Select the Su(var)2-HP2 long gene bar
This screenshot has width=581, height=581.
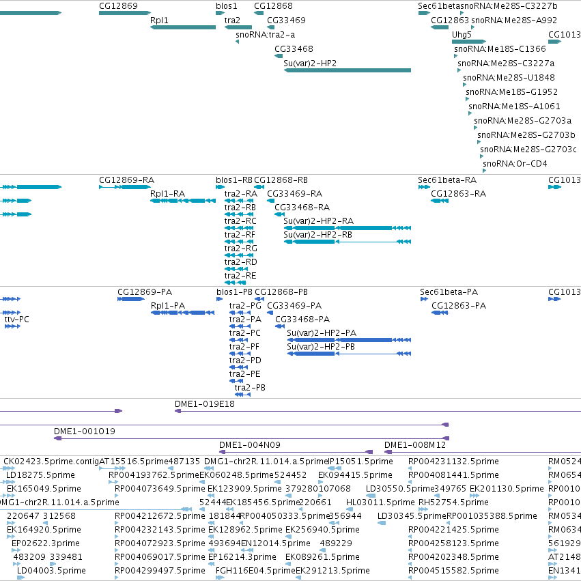coord(348,70)
